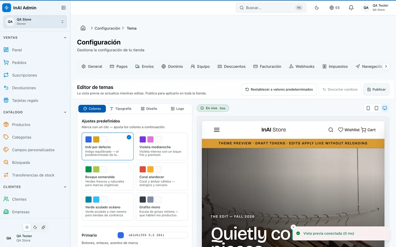Screen dimensions: 396x247
Task: Click the Empresas building icon
Action: (x=6, y=212)
